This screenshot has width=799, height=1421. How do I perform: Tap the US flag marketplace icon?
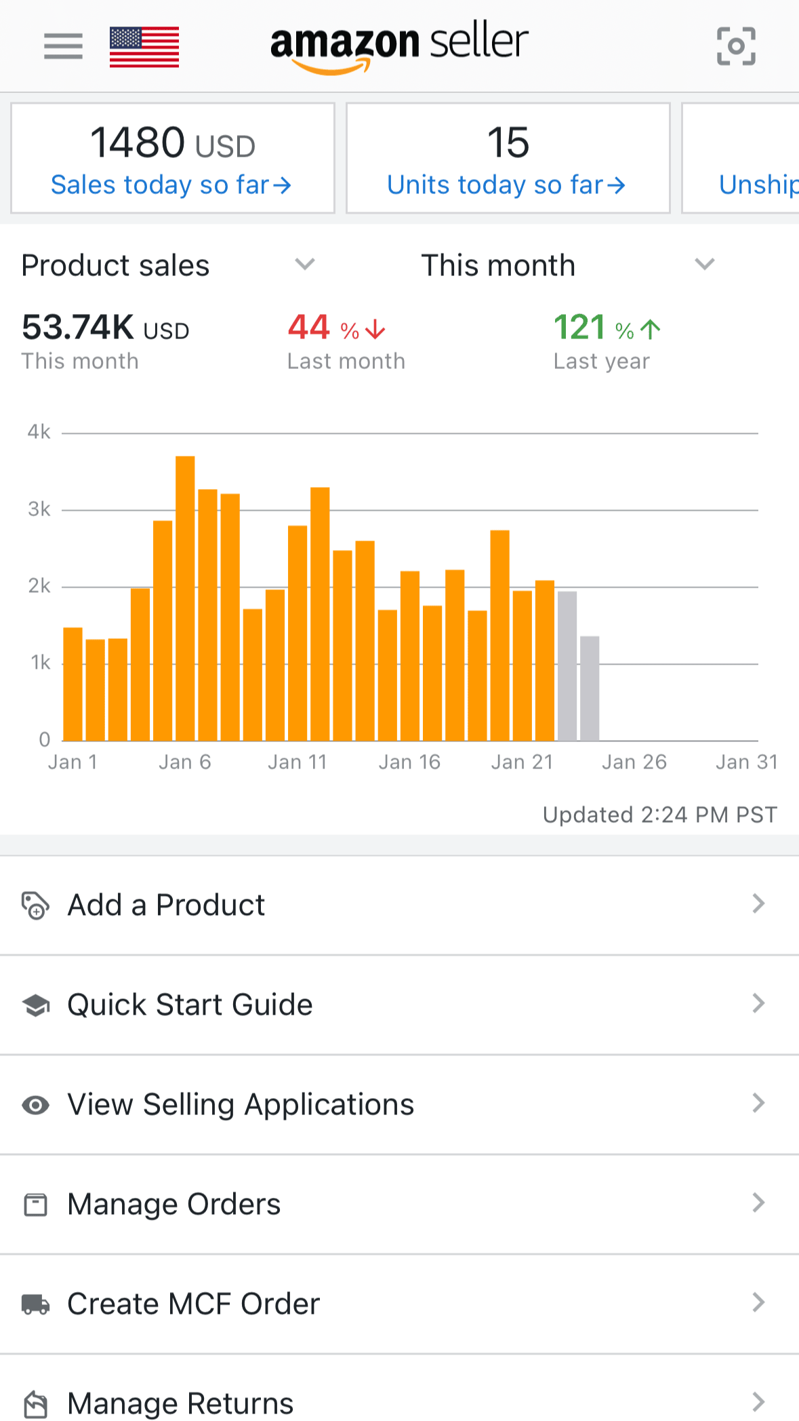(144, 47)
